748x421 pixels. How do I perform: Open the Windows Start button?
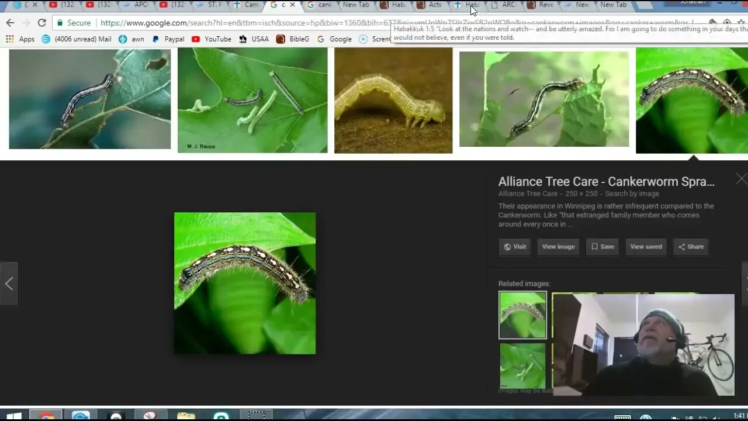[x=13, y=416]
